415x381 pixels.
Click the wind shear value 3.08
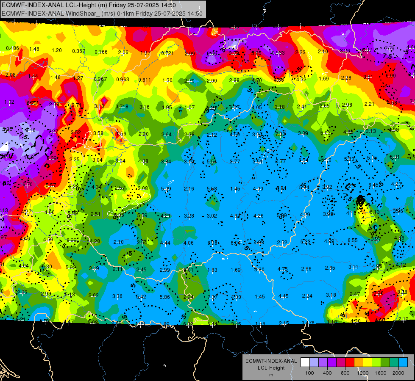click(143, 188)
